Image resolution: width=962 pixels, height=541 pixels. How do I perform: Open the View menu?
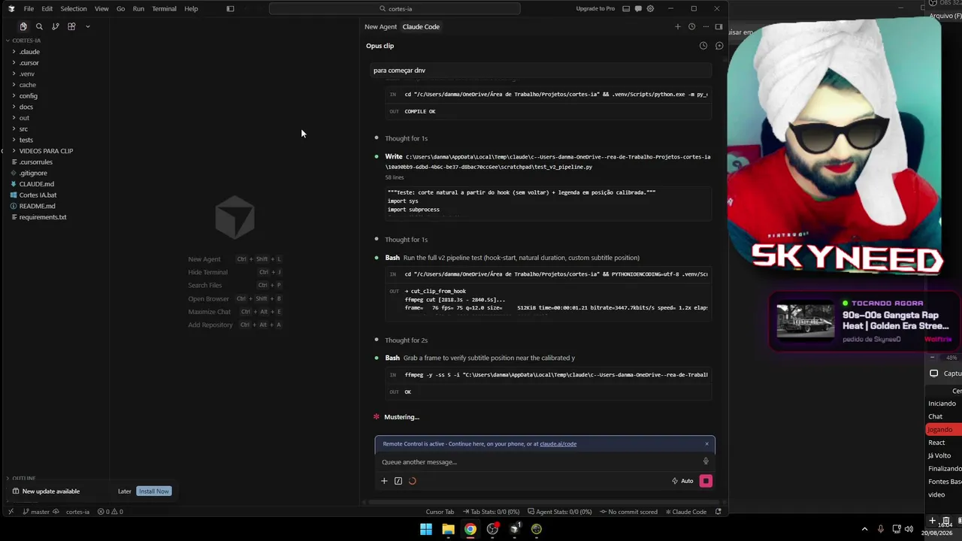point(101,9)
